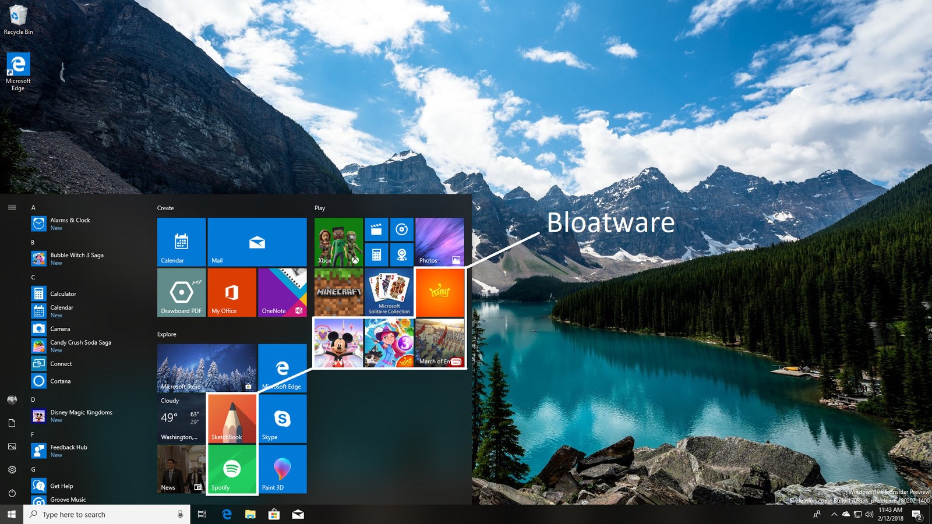Image resolution: width=932 pixels, height=524 pixels.
Task: Open the Microsoft Store tile
Action: point(207,368)
